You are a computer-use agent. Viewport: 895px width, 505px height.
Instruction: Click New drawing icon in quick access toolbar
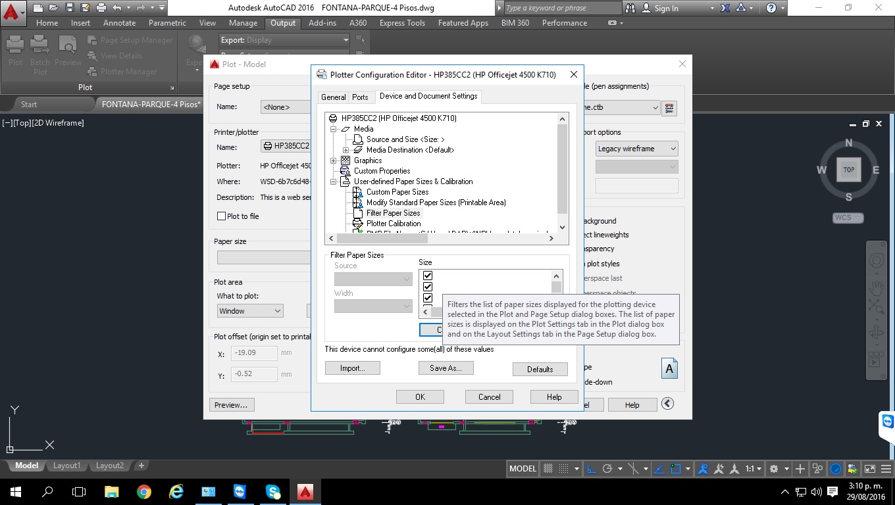(38, 8)
